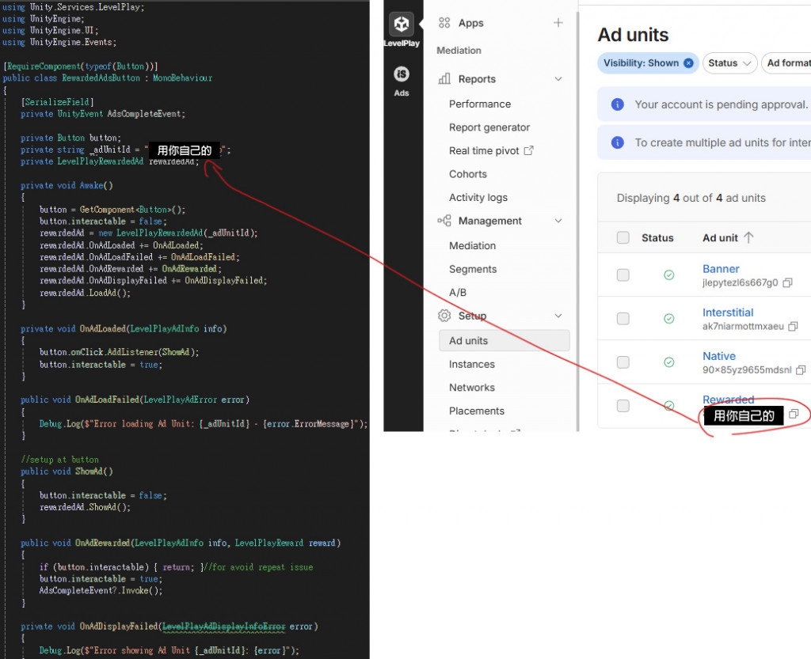The width and height of the screenshot is (811, 659).
Task: Click the Native active status icon
Action: tap(668, 362)
